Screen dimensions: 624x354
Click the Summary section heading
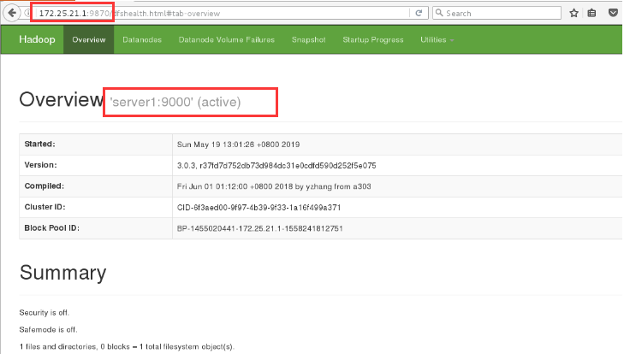click(x=62, y=273)
